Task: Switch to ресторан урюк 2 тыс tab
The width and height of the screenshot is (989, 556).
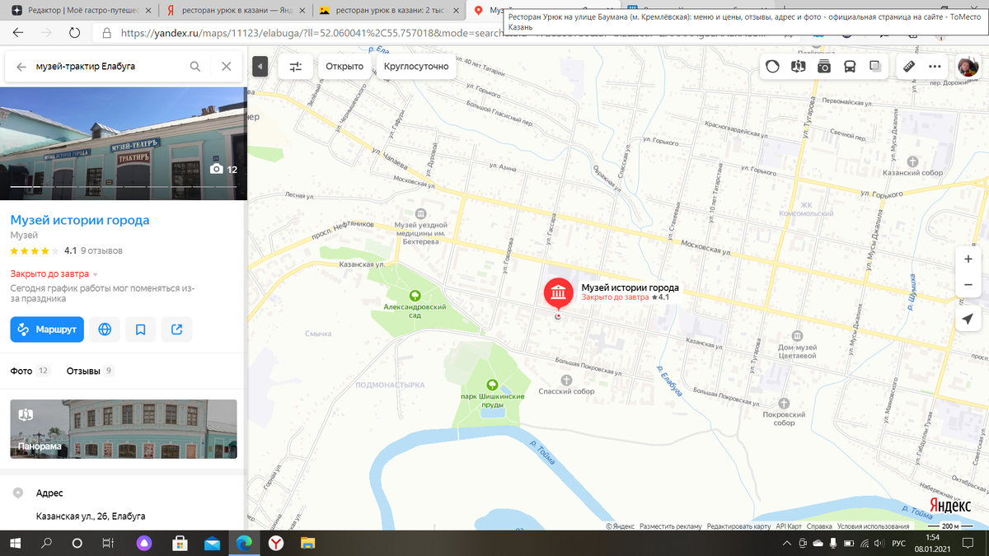Action: pos(389,10)
